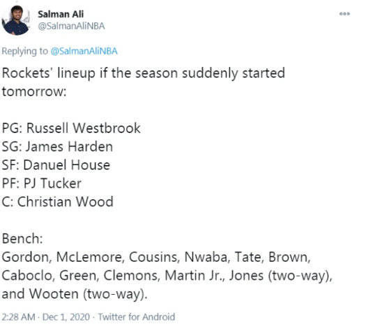Open the @SalmanAliNBA handle below the name
This screenshot has width=373, height=324.
71,26
